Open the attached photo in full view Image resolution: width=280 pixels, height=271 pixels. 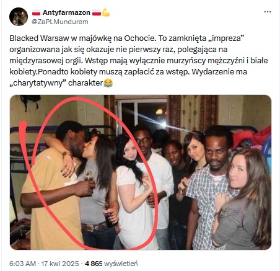[x=141, y=172]
